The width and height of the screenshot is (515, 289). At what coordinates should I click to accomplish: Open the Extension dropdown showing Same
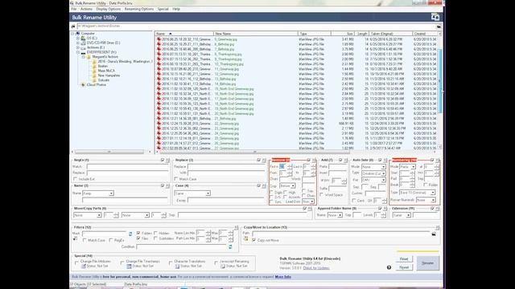pos(402,215)
